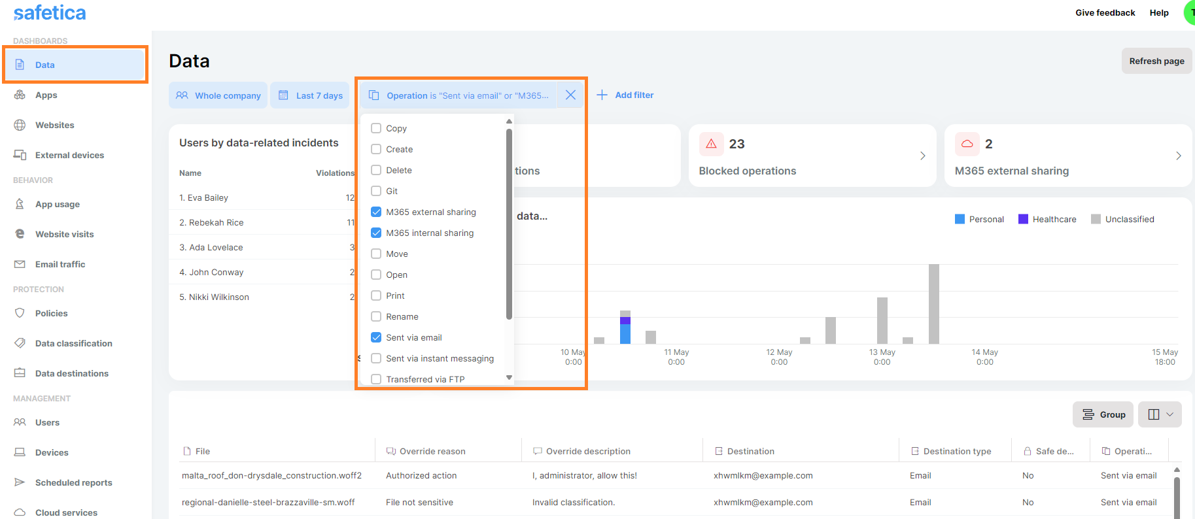The image size is (1195, 519).
Task: Check the Delete operation checkbox
Action: point(376,170)
